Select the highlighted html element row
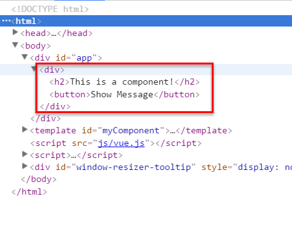Screen dimensions: 292x242 point(146,21)
